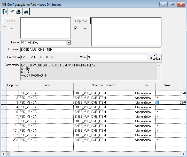The image size is (187, 157).
Task: Click Alfanumérico in the Empresa 2 row
Action: (143, 98)
